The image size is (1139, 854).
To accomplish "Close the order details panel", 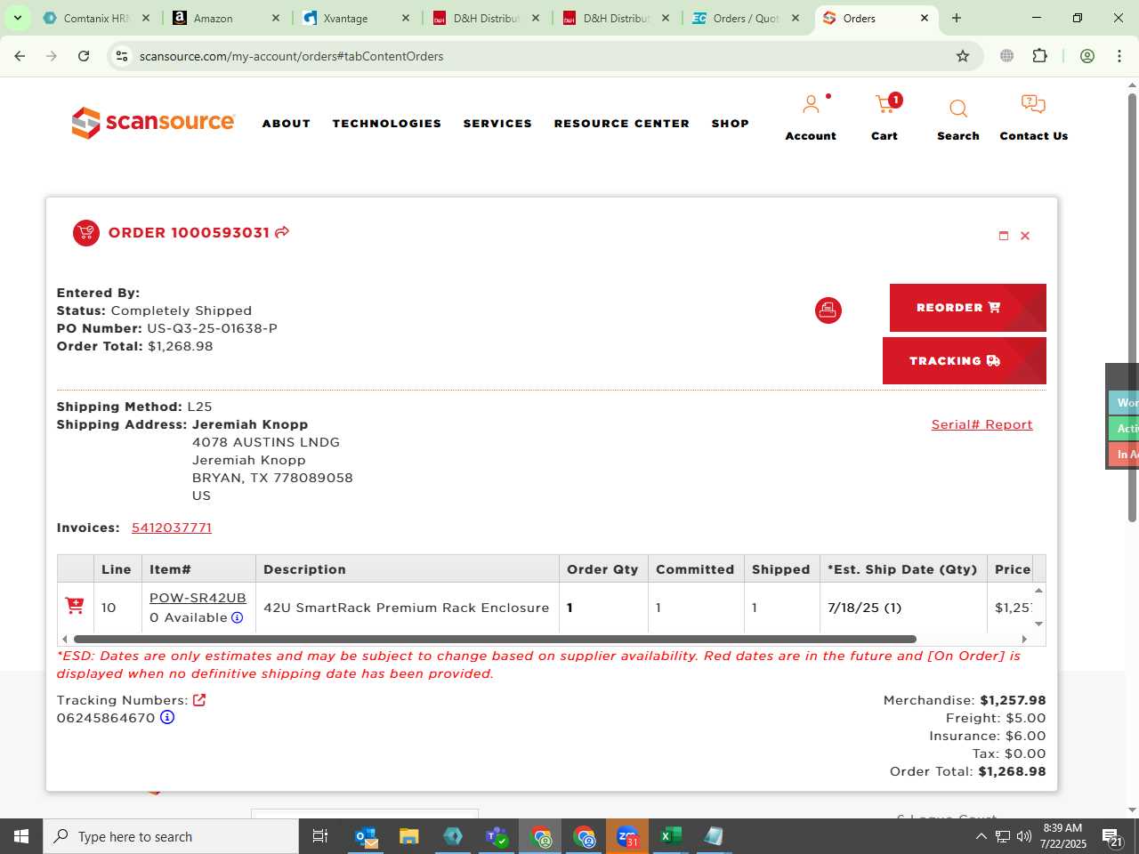I will coord(1025,236).
